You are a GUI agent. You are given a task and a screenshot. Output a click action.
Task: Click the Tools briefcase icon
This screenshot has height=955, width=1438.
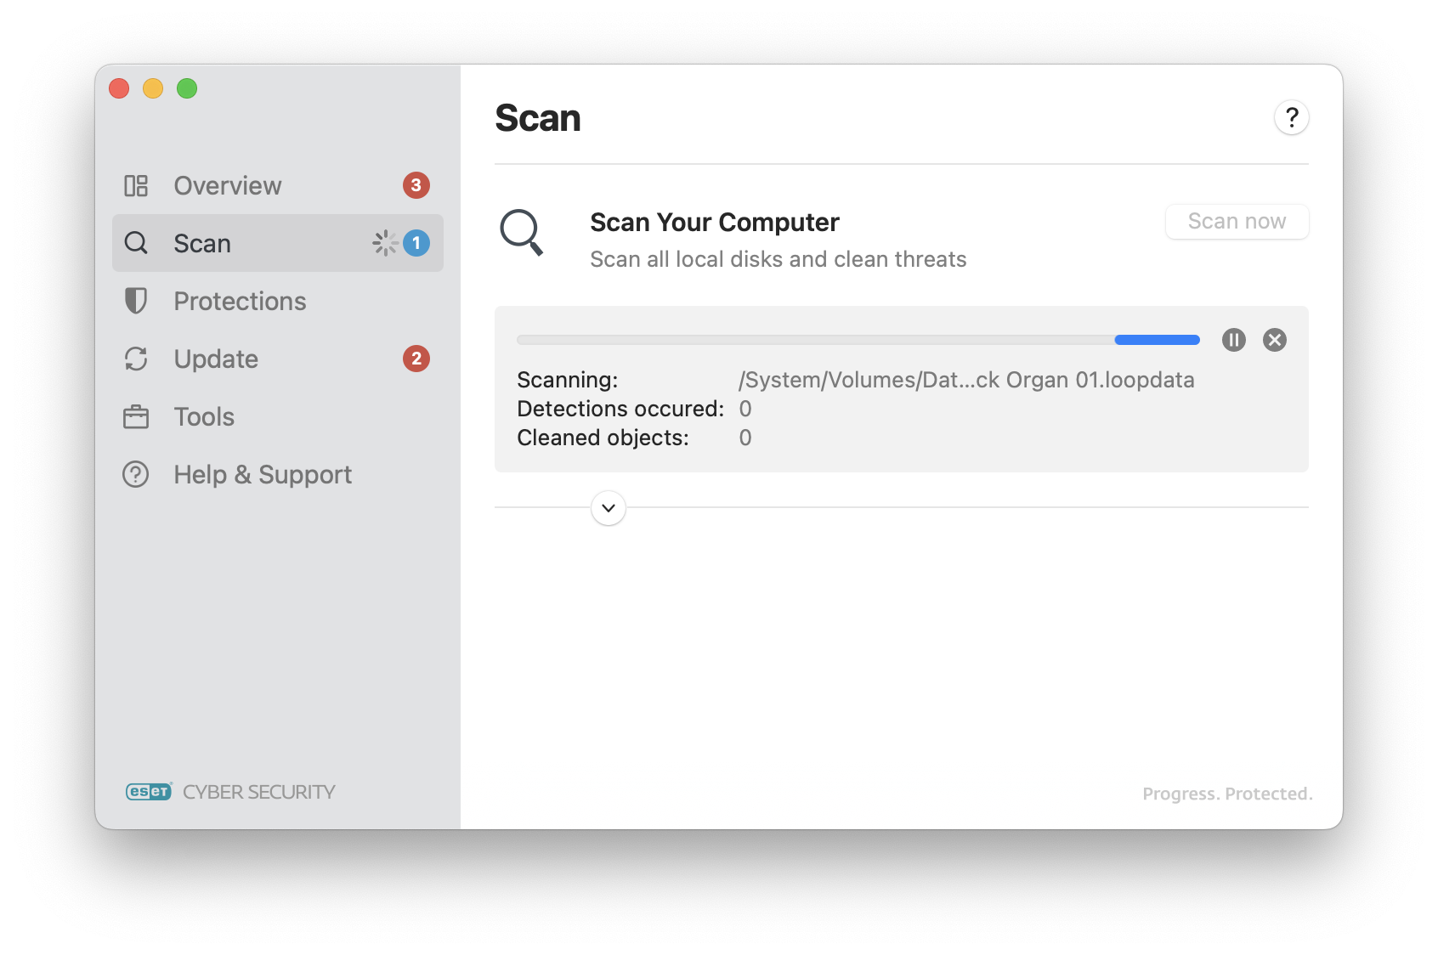pyautogui.click(x=136, y=417)
